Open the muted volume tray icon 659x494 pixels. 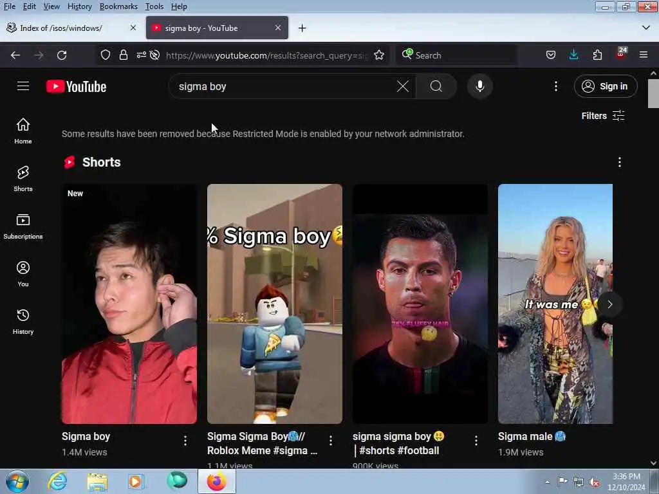click(x=594, y=482)
